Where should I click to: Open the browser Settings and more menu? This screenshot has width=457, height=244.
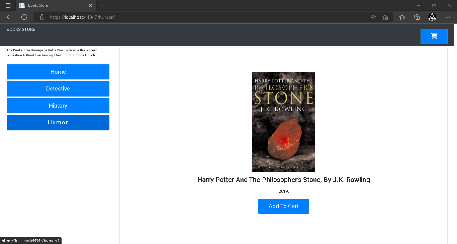point(448,17)
